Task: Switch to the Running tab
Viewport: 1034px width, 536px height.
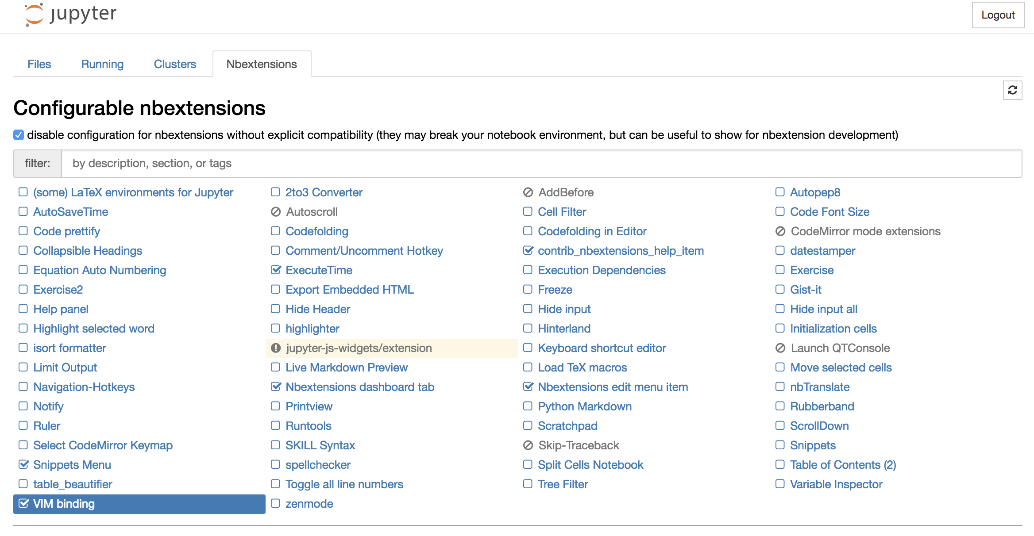Action: (102, 64)
